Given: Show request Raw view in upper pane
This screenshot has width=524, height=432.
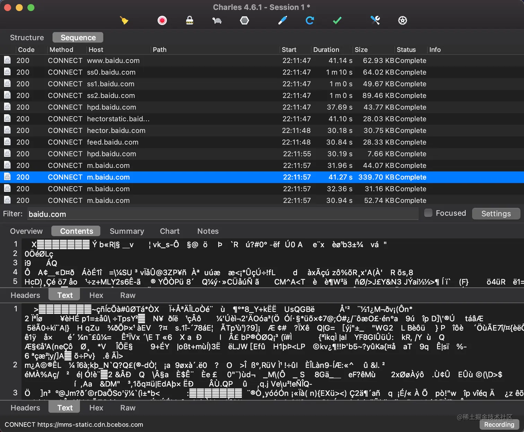Looking at the screenshot, I should 128,295.
